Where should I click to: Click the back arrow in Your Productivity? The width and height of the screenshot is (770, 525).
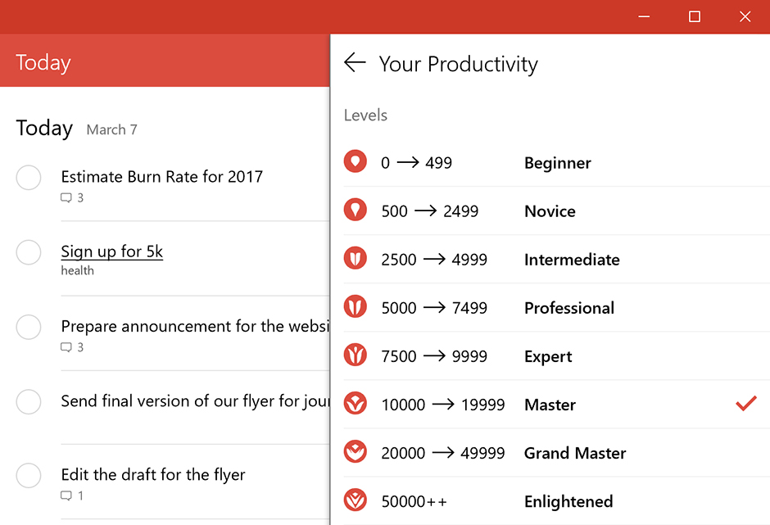(355, 63)
